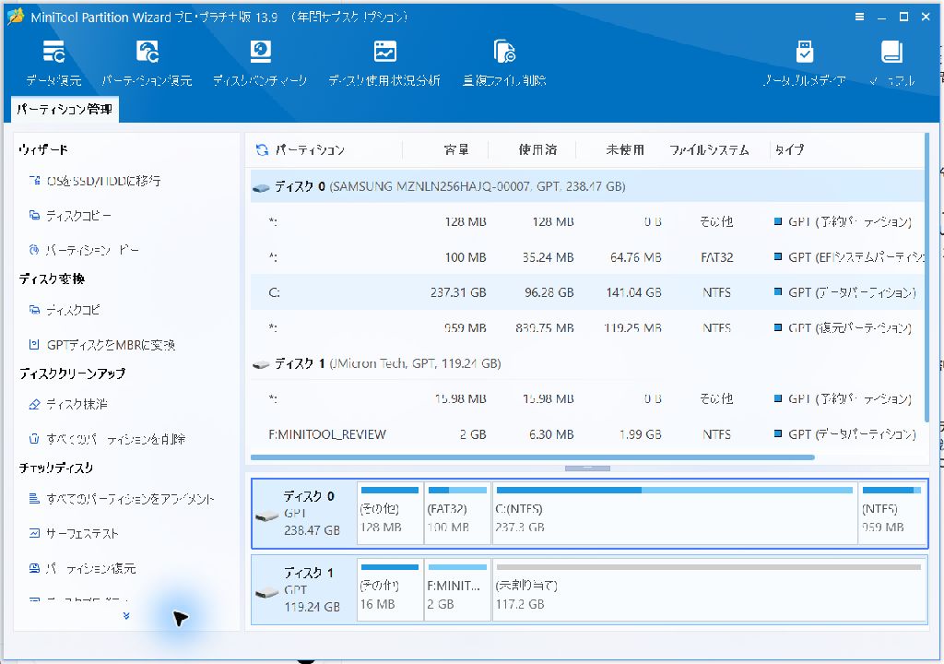Launch ディスクベンチマーク tool
Image resolution: width=944 pixels, height=664 pixels.
(x=260, y=64)
